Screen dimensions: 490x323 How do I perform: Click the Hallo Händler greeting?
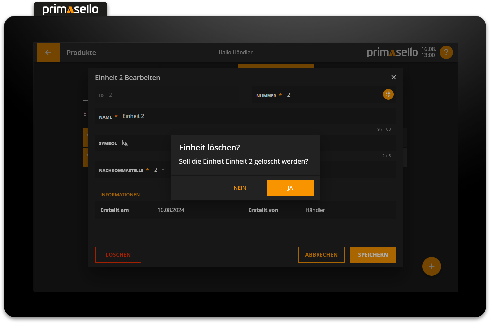point(235,52)
